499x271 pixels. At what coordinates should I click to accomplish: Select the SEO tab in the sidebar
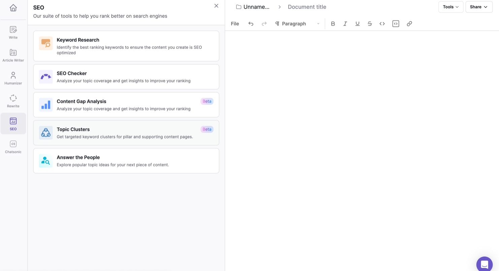point(13,123)
